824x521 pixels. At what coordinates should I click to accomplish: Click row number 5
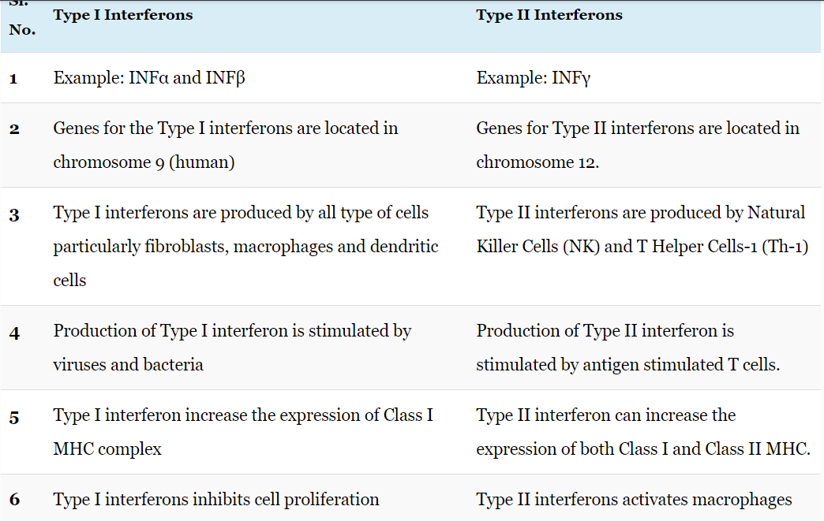coord(15,418)
